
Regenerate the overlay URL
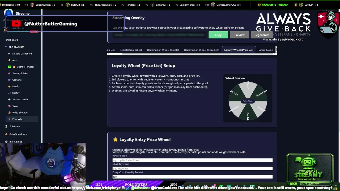coord(262,35)
